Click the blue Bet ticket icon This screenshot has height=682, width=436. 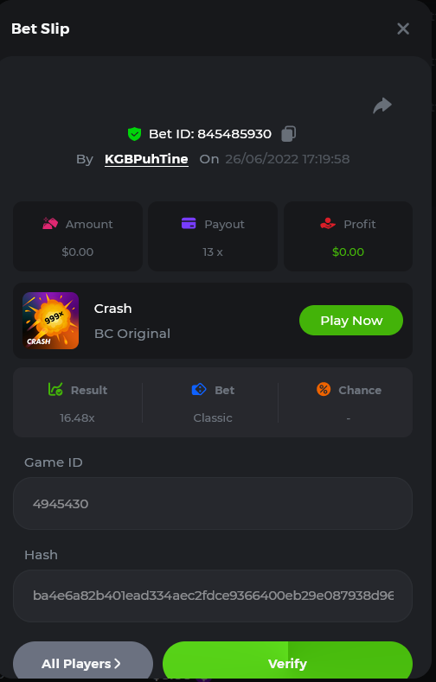click(x=199, y=389)
